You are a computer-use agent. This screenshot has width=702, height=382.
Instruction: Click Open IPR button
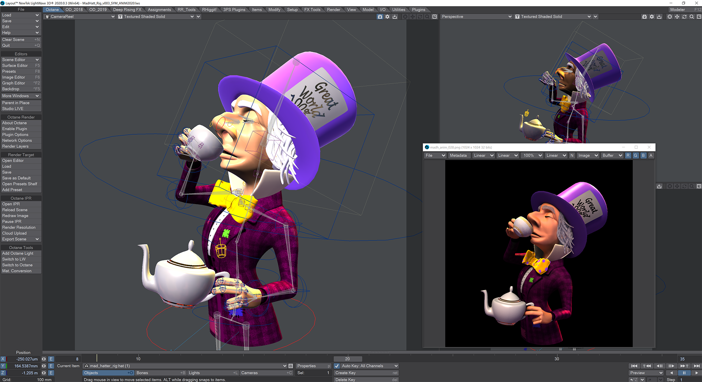point(20,204)
